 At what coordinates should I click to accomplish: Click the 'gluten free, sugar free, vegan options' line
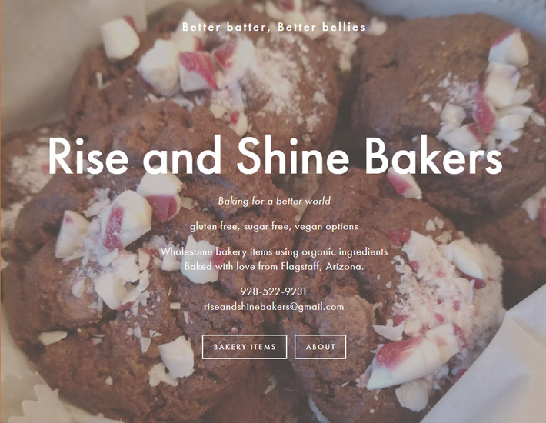[x=274, y=227]
